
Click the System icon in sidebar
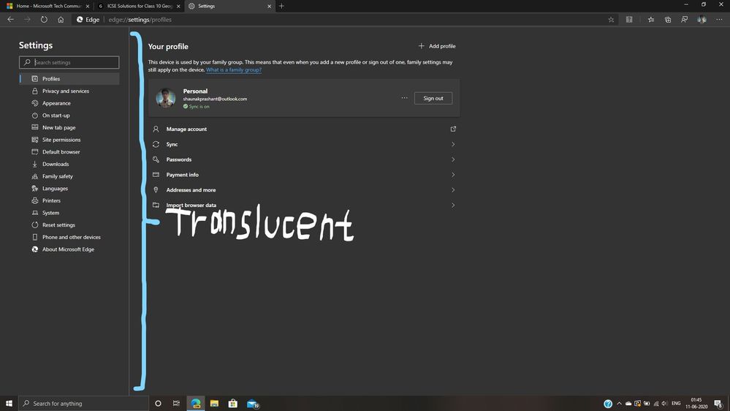(35, 213)
